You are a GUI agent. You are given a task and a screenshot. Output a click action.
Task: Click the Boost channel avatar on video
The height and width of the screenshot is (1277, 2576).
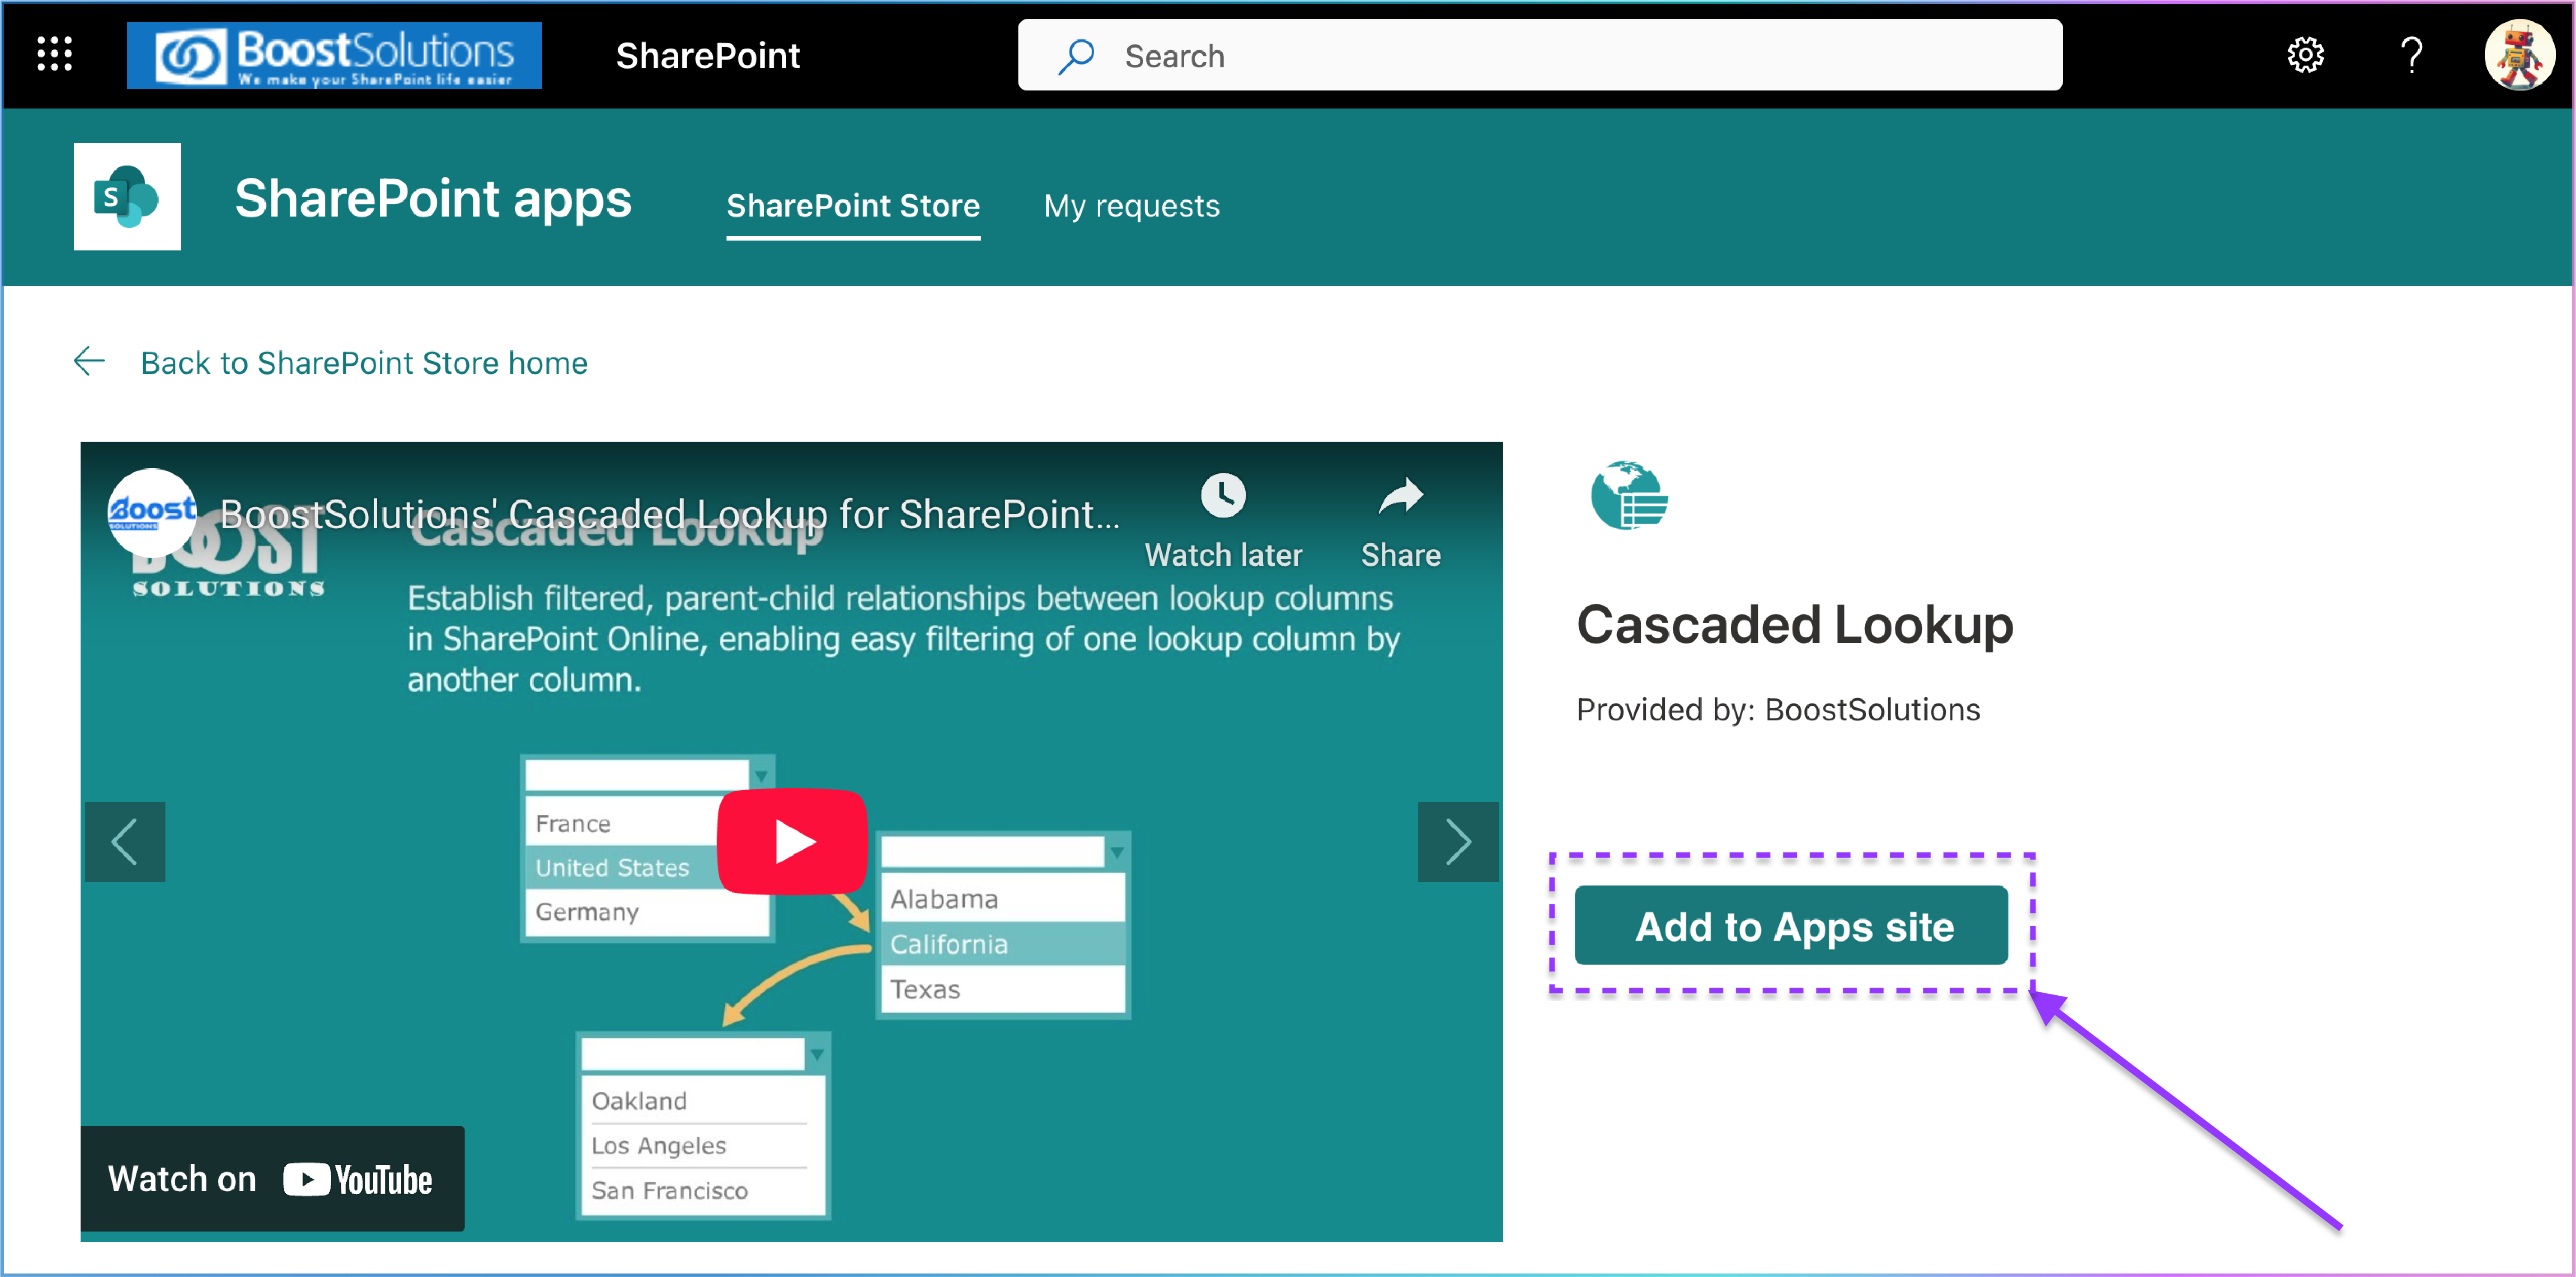click(152, 512)
